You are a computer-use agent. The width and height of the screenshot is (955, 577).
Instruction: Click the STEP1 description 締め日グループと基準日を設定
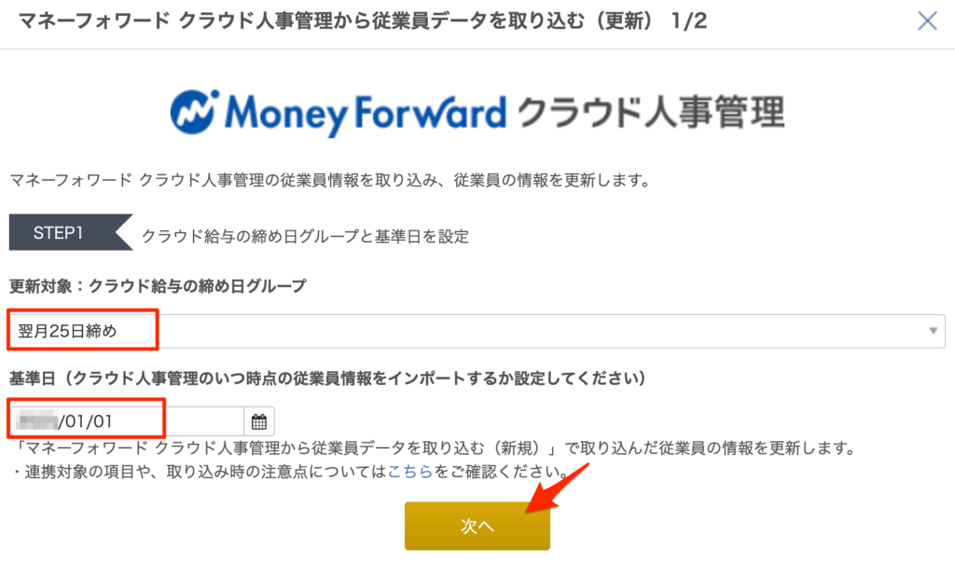[x=305, y=237]
